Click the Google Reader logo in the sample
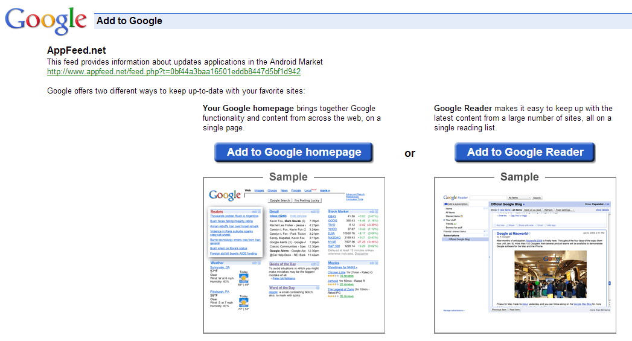Viewport: 632px width, 341px height. (456, 197)
